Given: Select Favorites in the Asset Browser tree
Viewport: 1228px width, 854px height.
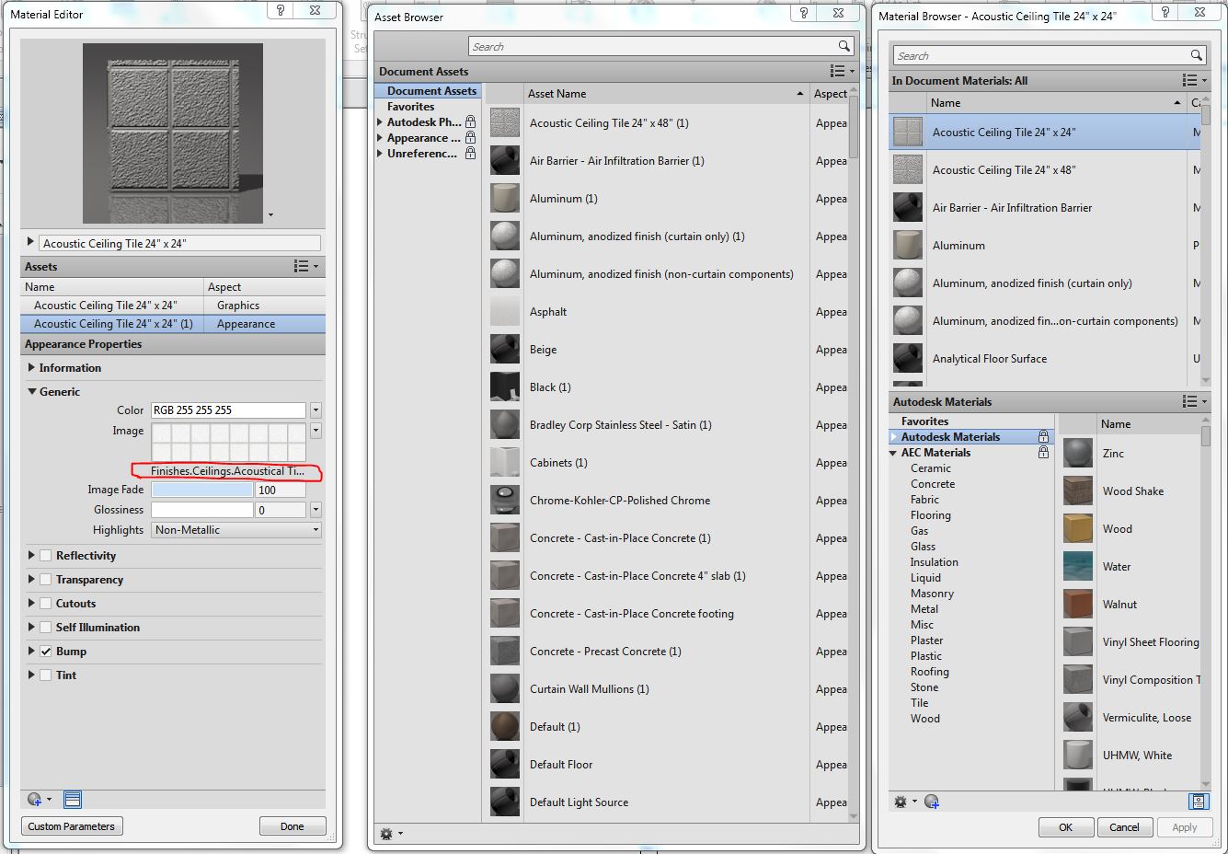Looking at the screenshot, I should tap(410, 107).
